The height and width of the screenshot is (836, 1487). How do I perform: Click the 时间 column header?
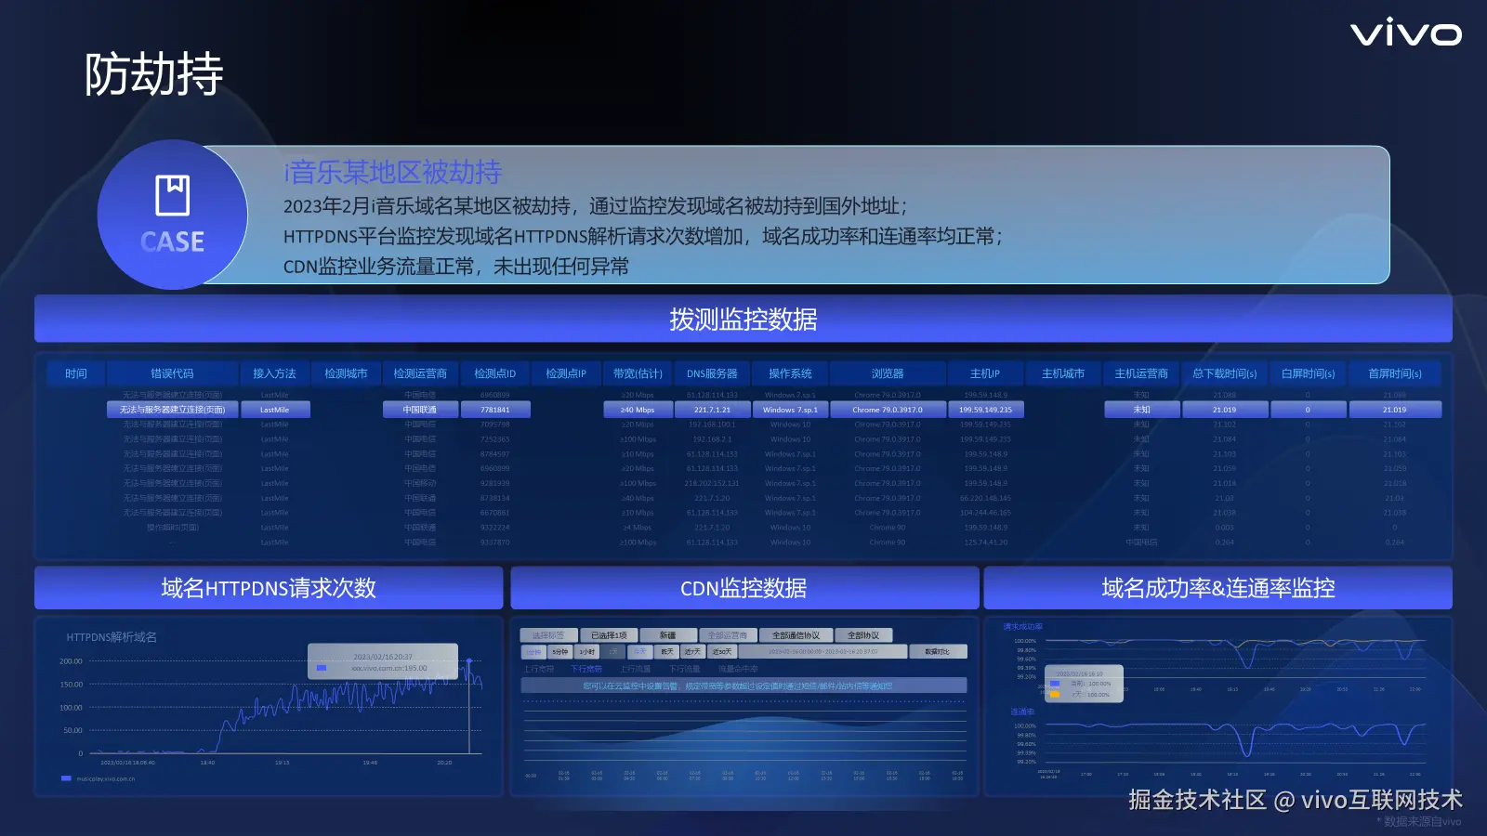coord(76,373)
